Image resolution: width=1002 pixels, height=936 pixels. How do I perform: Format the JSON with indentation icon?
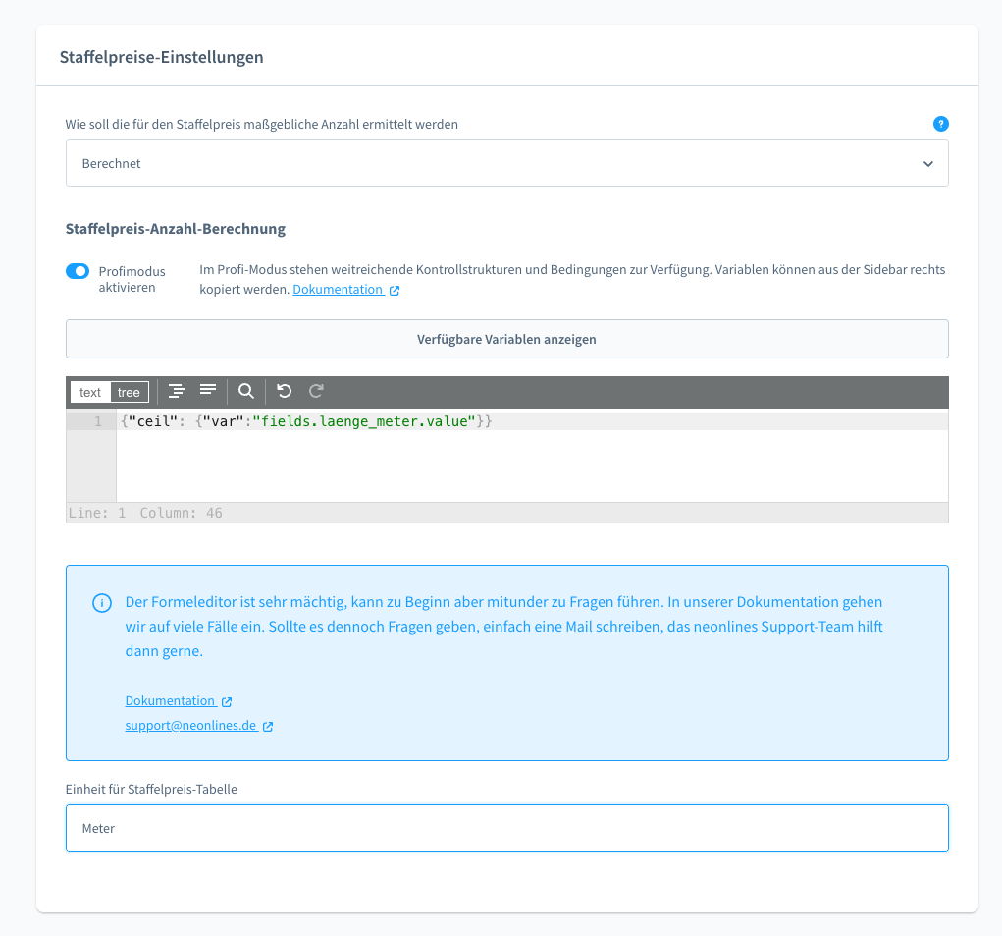click(177, 391)
